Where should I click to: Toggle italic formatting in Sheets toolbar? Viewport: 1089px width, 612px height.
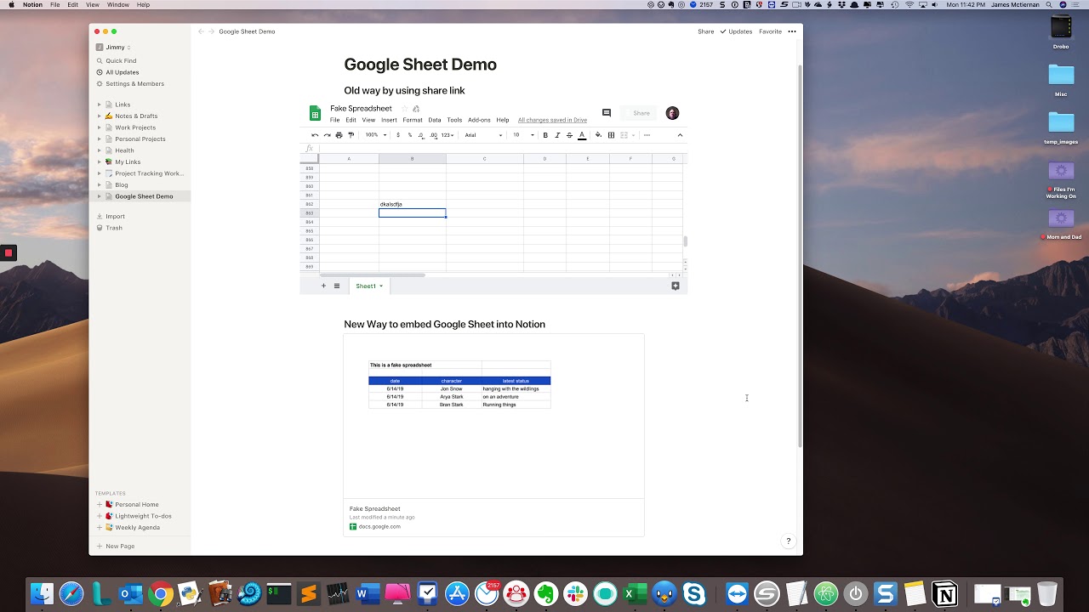pyautogui.click(x=557, y=135)
